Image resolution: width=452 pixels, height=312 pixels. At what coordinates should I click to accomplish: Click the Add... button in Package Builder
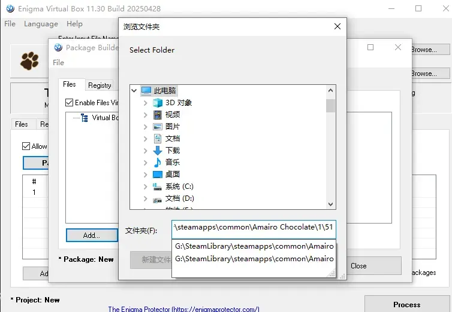click(92, 235)
